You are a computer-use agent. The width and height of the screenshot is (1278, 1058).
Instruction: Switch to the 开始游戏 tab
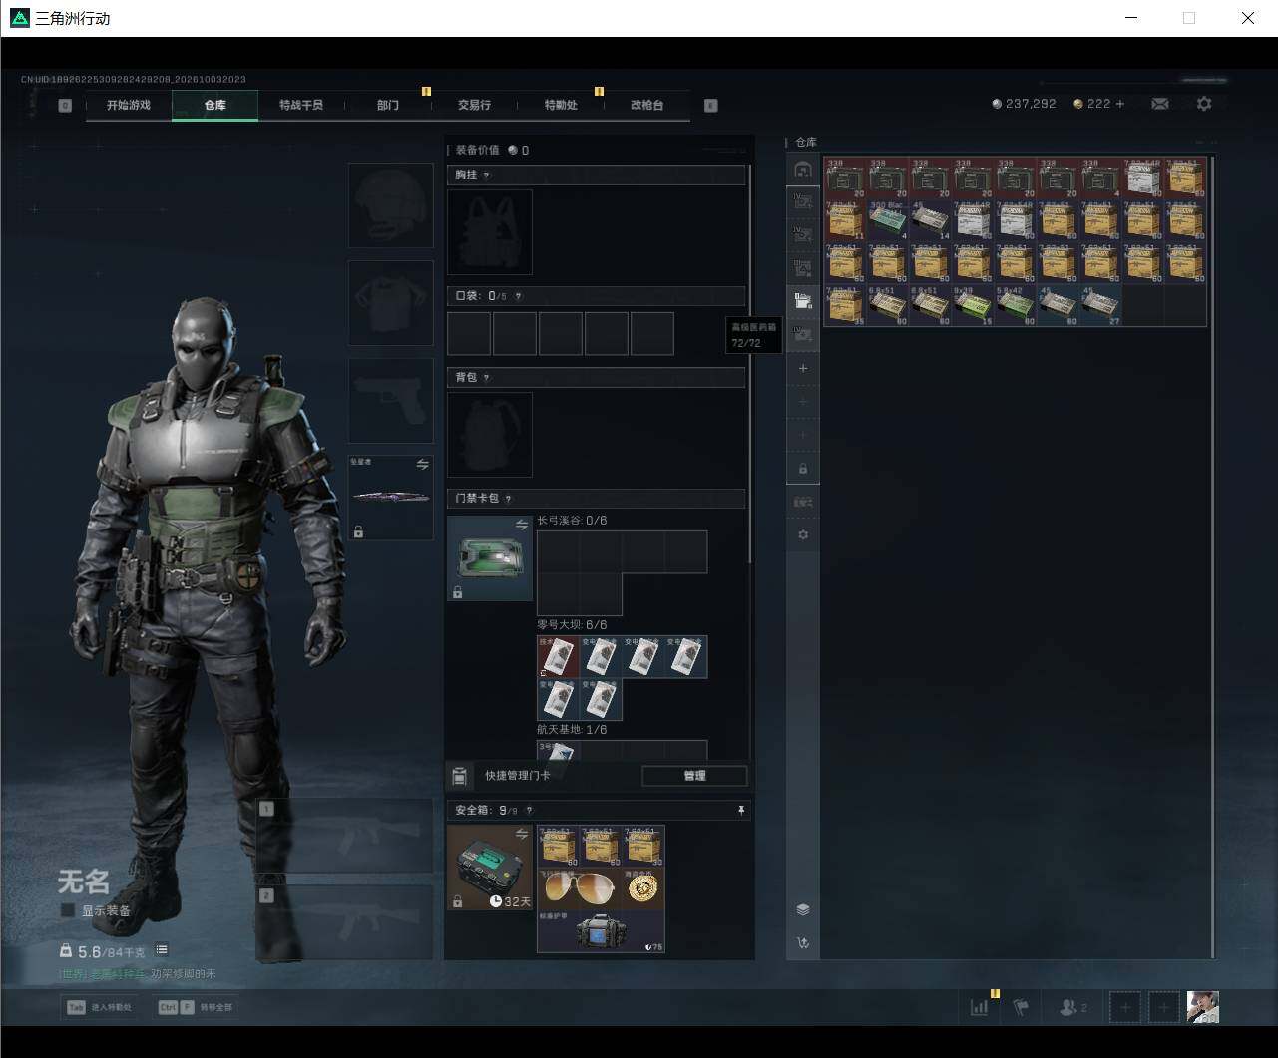[129, 105]
